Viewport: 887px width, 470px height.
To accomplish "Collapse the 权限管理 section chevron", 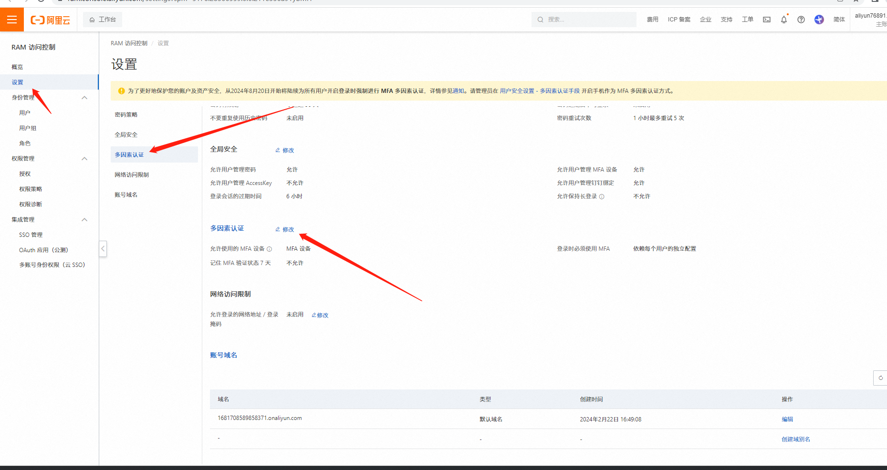I will click(84, 159).
